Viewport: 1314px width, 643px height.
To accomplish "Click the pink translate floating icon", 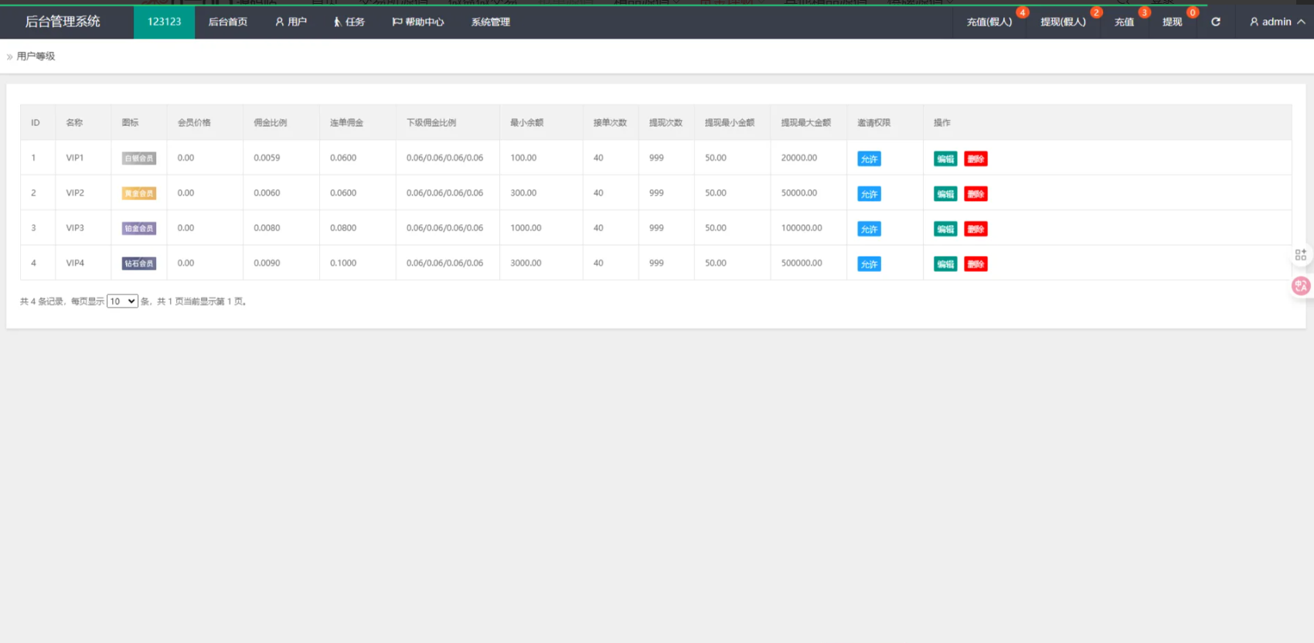I will [1301, 286].
